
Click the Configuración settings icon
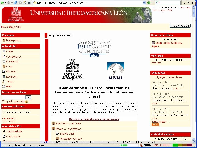click(x=4, y=136)
